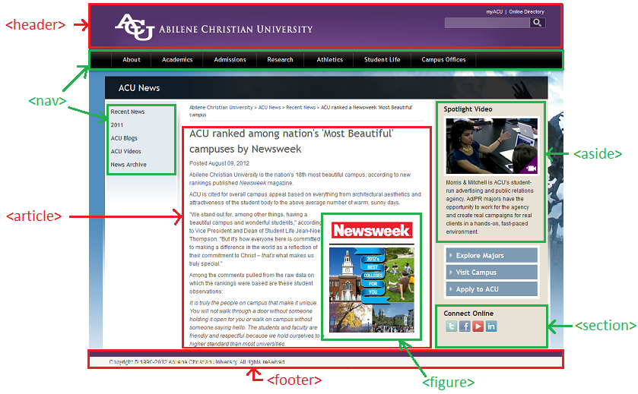Select 2011 in the sidebar
This screenshot has width=638, height=394.
[117, 125]
